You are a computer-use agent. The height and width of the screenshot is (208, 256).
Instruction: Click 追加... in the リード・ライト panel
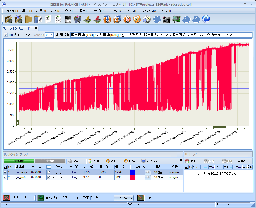[192, 161]
